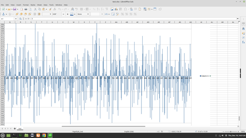Open the Line Color dropdown arrow
This screenshot has width=246, height=138.
75,14
